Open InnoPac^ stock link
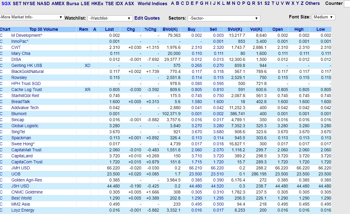This screenshot has width=350, height=214. [x=20, y=41]
